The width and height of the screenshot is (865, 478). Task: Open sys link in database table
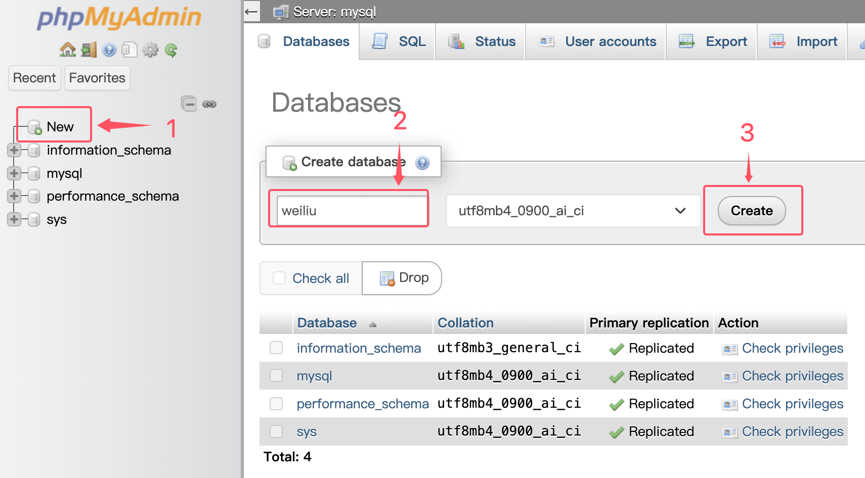point(307,432)
